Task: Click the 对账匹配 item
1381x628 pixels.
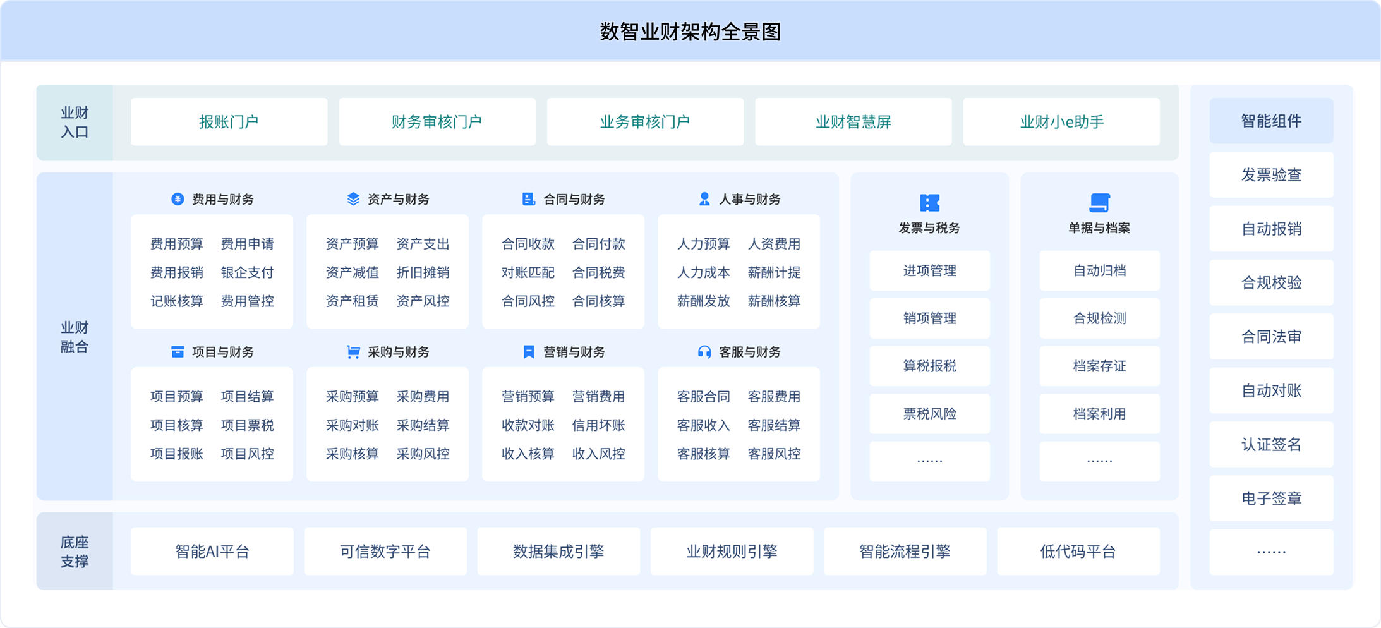Action: (x=528, y=272)
